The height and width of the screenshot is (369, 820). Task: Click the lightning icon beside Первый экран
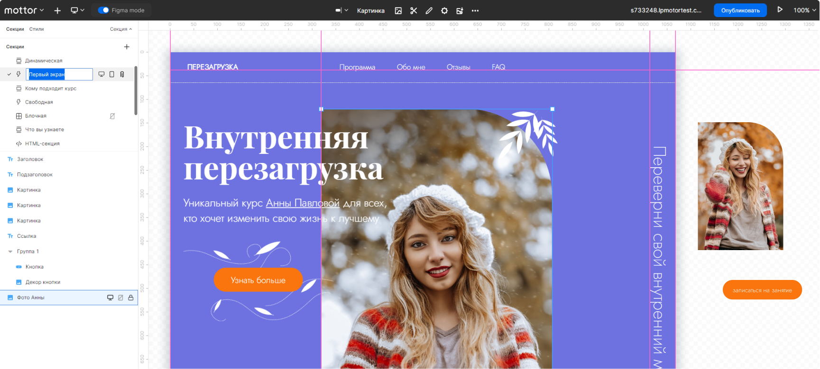click(x=18, y=74)
